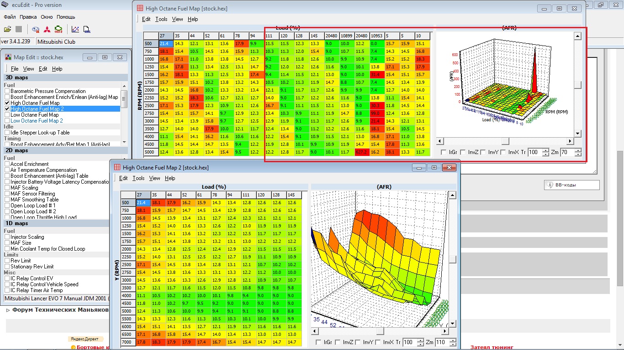Check MAF Scaling checkbox
The image size is (624, 350).
7,188
